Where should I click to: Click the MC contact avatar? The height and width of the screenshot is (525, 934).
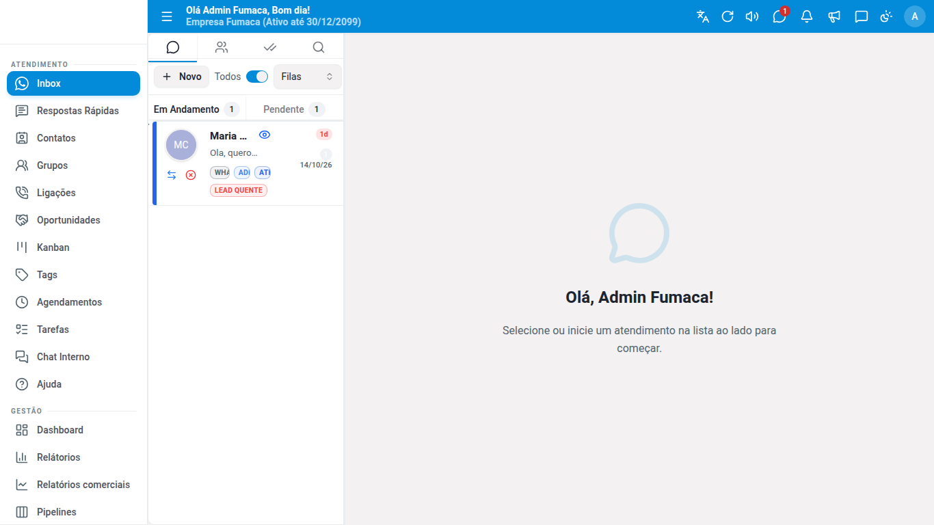pos(181,145)
